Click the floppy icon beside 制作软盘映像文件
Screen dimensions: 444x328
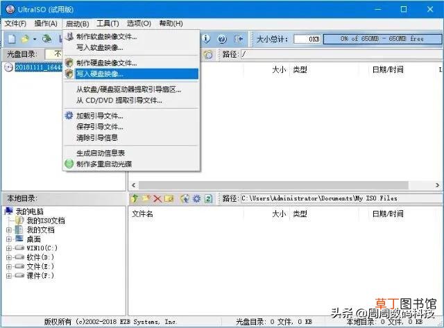[x=69, y=36]
